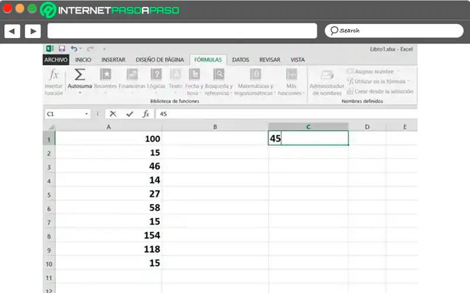Select cell A6 containing 58

click(109, 207)
